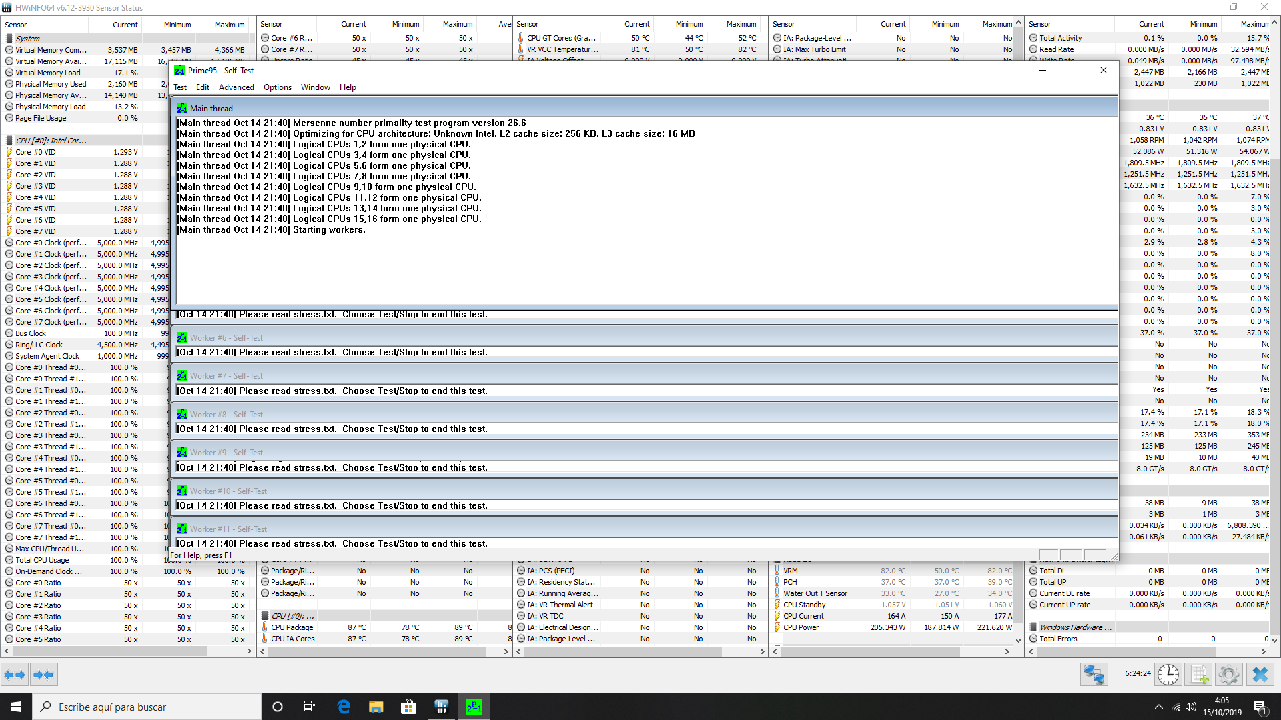1281x720 pixels.
Task: Click the expand columns blue arrows button
Action: 15,675
